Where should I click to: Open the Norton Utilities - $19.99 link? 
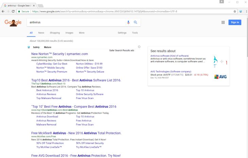89,64
